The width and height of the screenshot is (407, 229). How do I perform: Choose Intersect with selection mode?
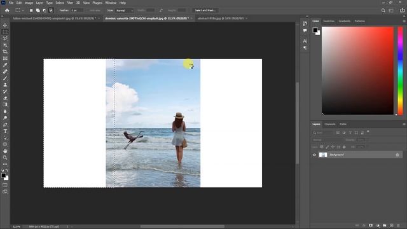click(x=51, y=10)
